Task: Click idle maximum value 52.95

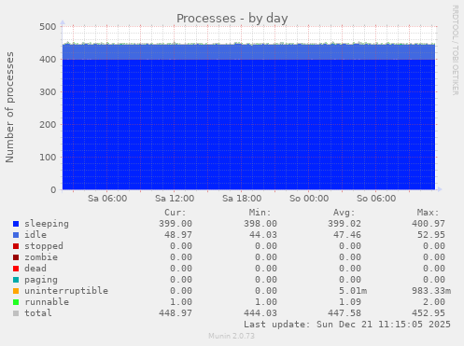Action: 431,235
